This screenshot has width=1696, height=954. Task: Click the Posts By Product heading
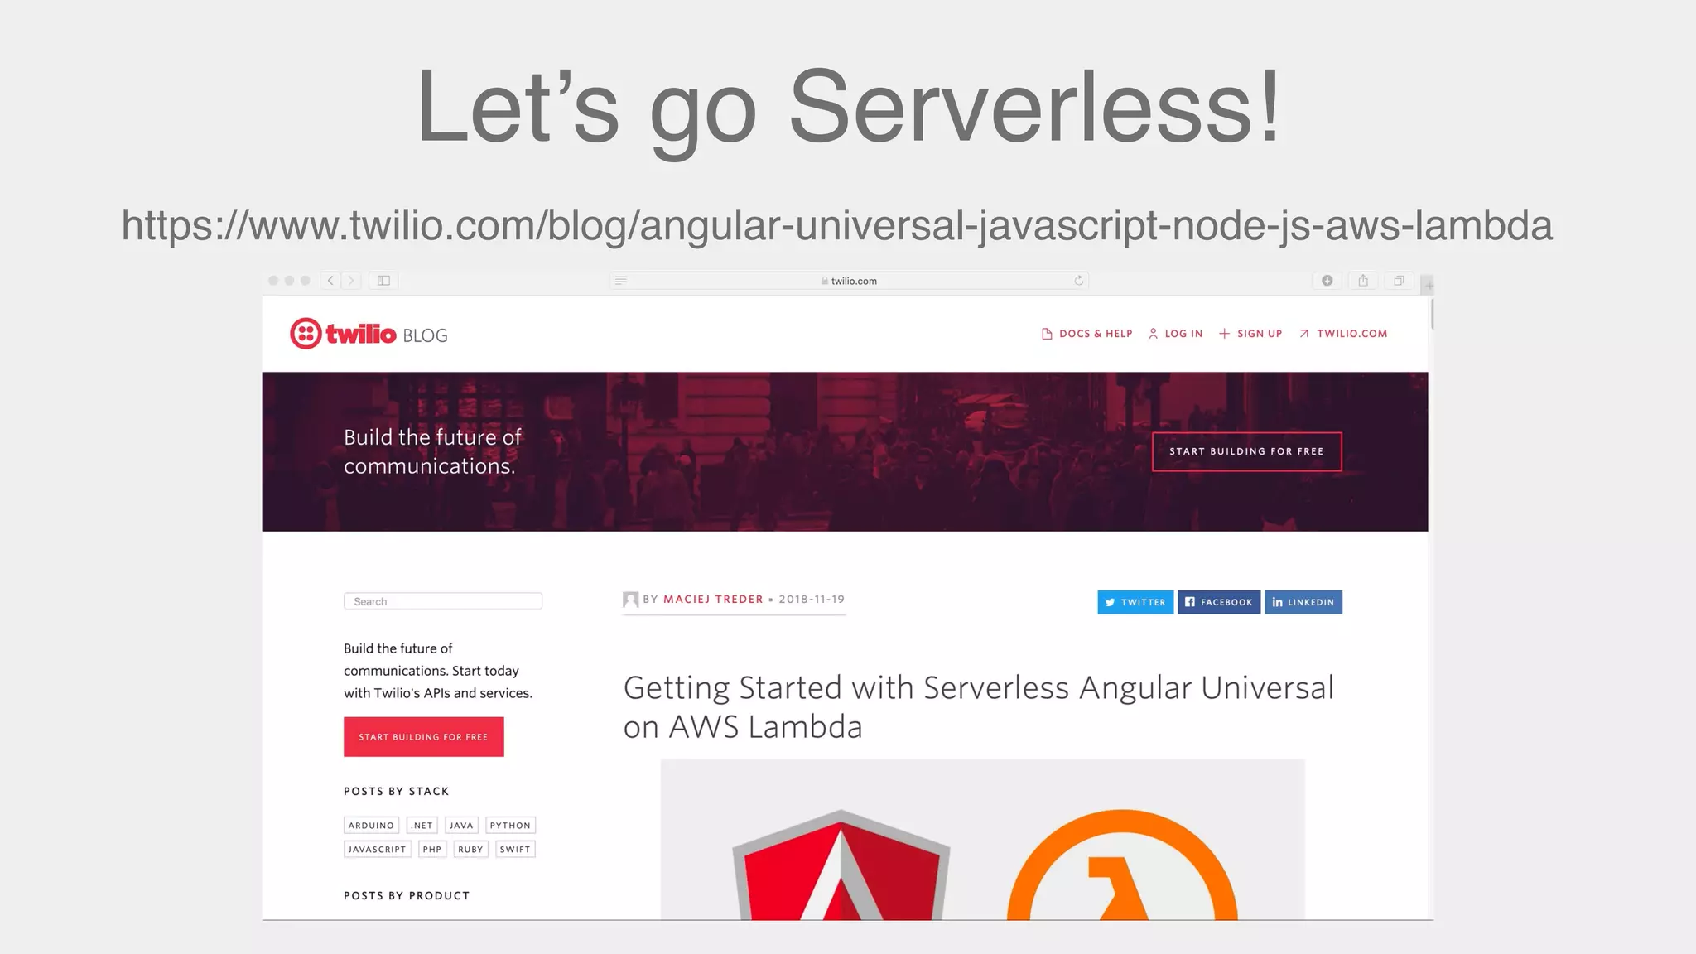407,896
